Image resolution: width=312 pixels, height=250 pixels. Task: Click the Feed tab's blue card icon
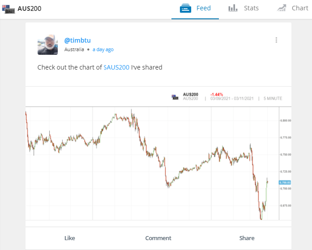[x=186, y=8]
